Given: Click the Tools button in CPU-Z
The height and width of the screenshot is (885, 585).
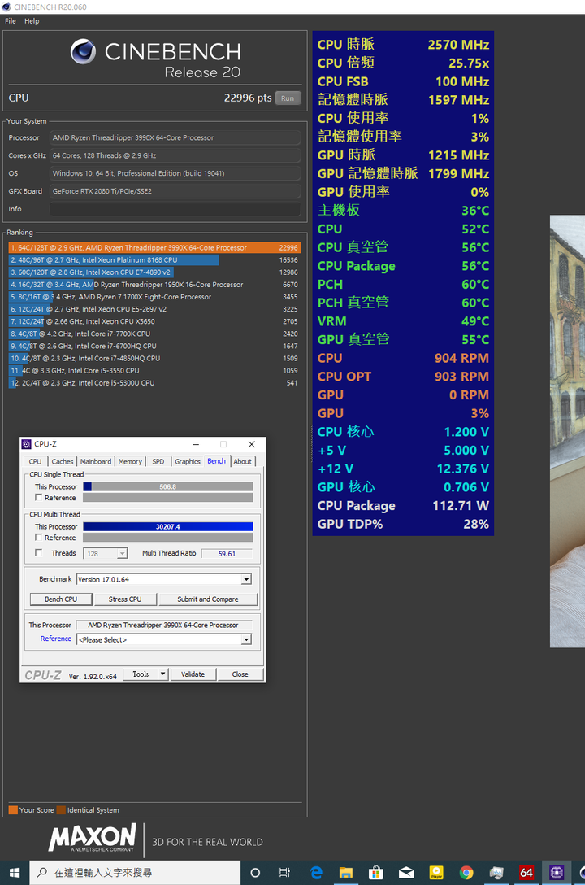Looking at the screenshot, I should (141, 674).
